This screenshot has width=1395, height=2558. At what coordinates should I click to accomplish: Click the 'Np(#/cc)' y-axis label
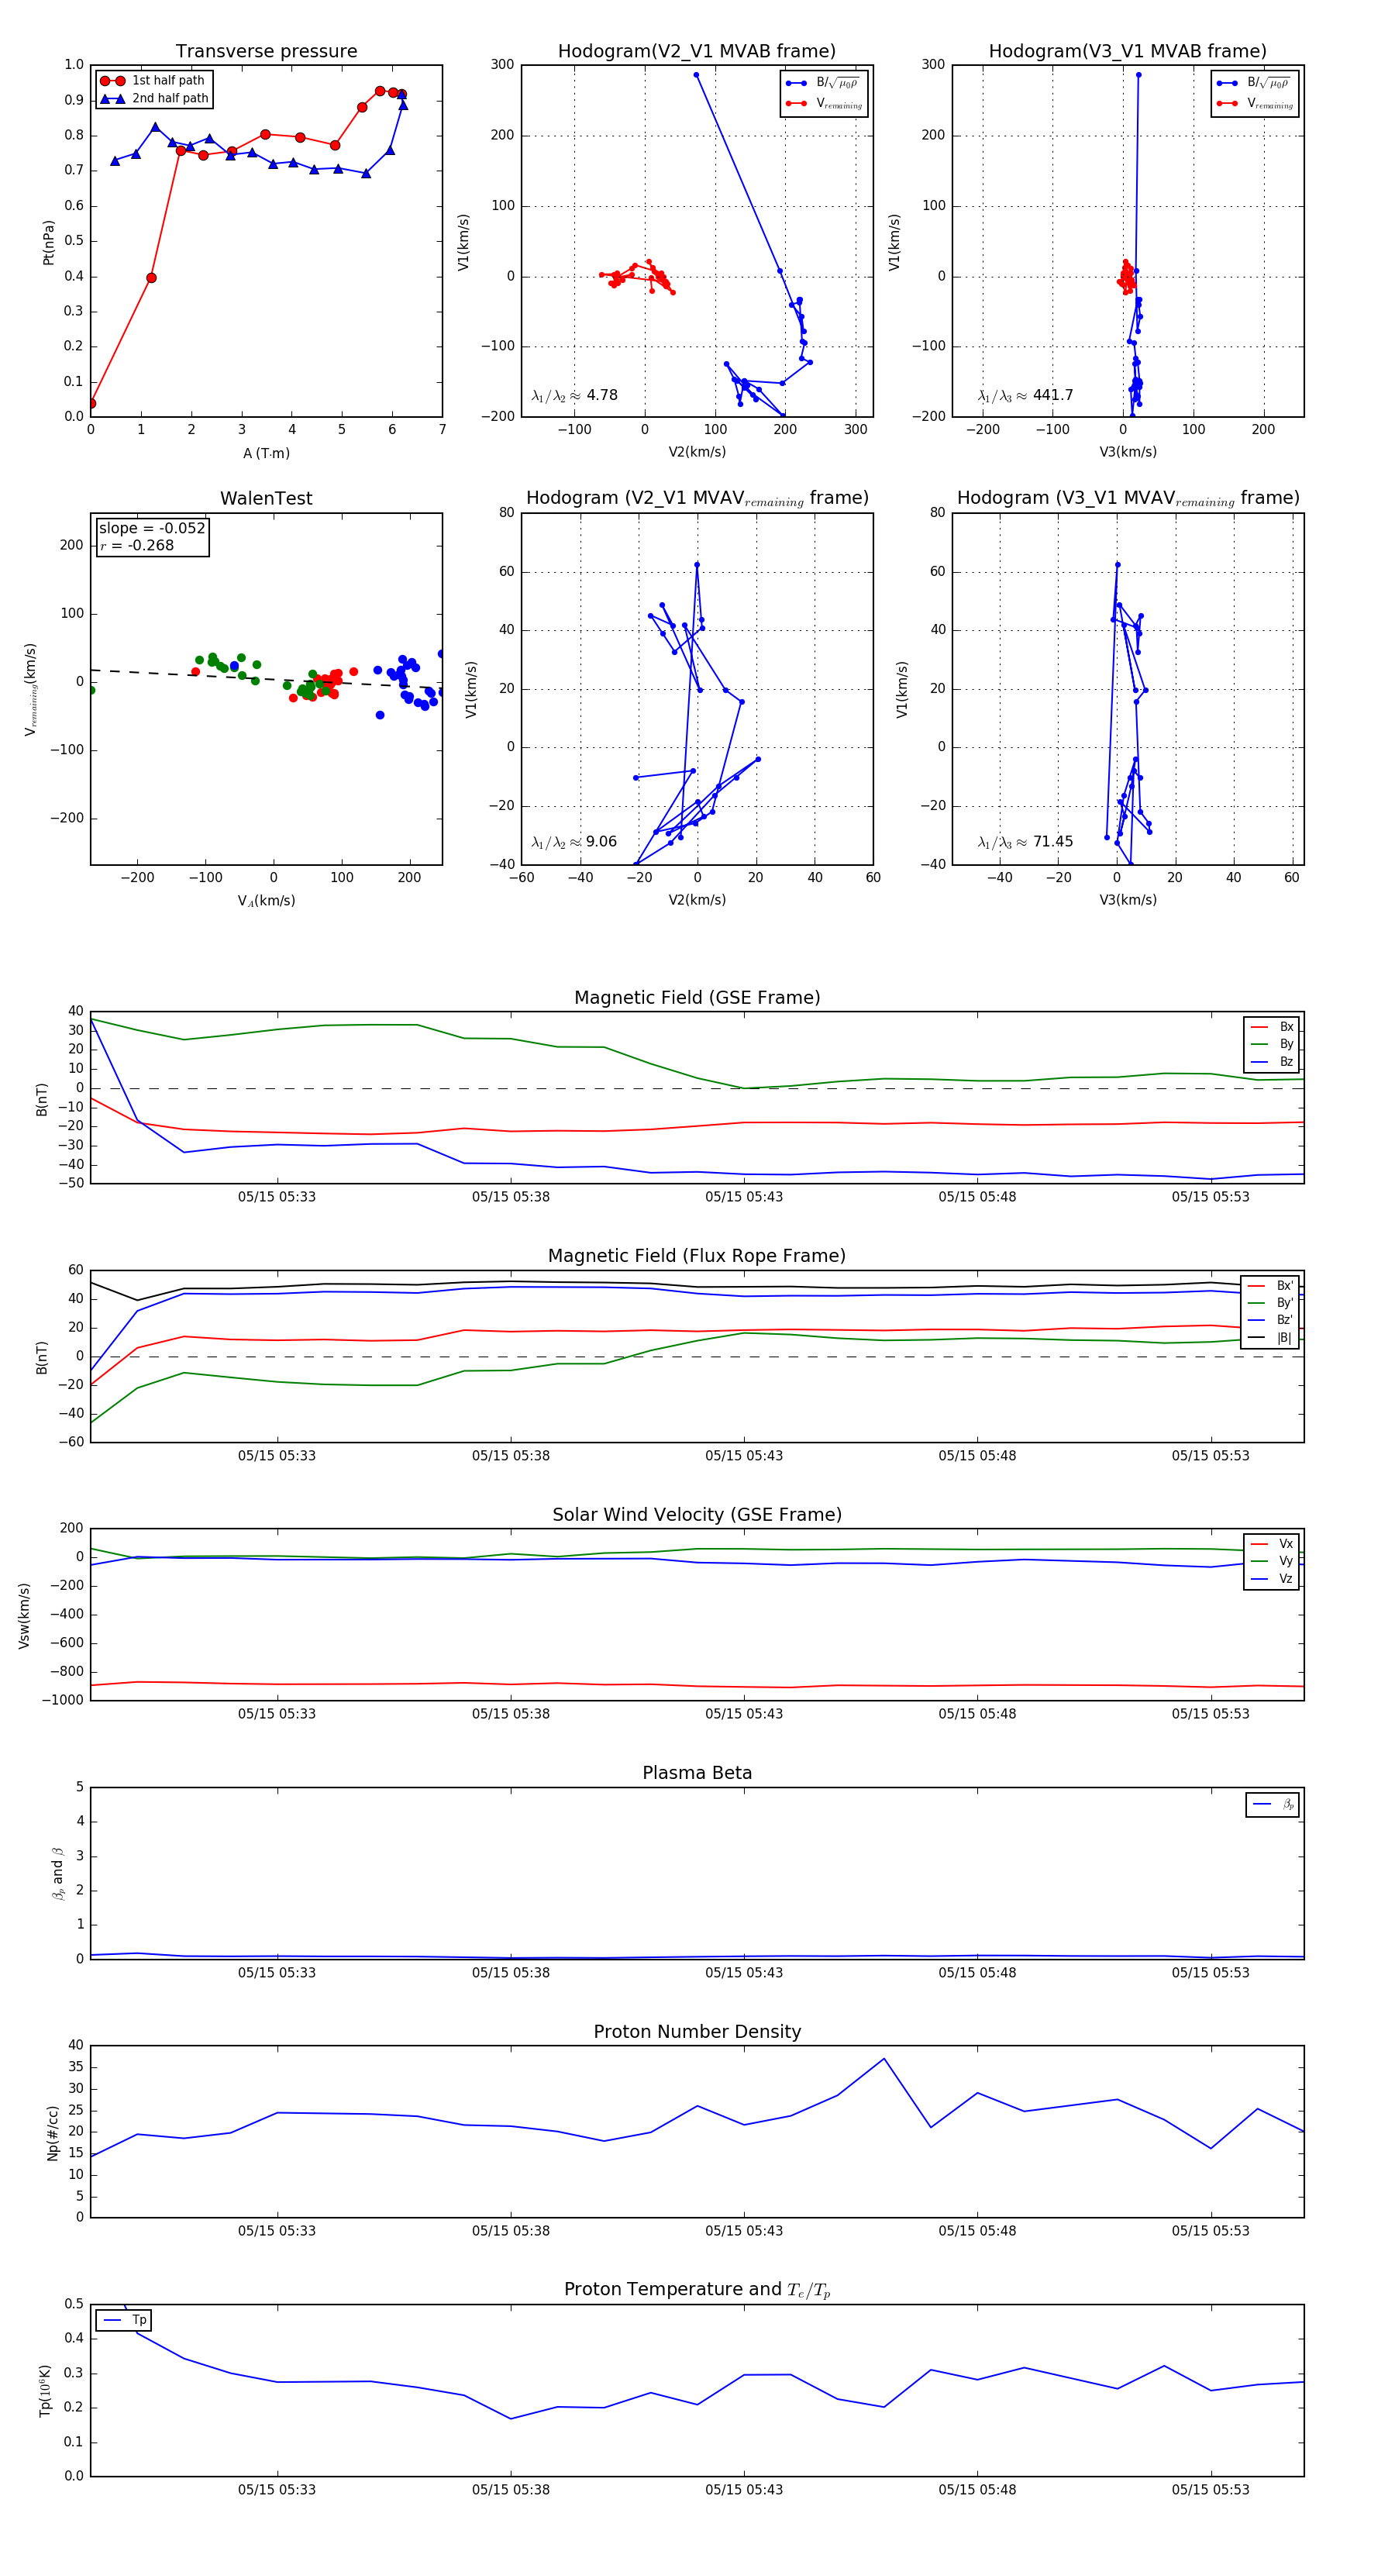(x=53, y=2133)
